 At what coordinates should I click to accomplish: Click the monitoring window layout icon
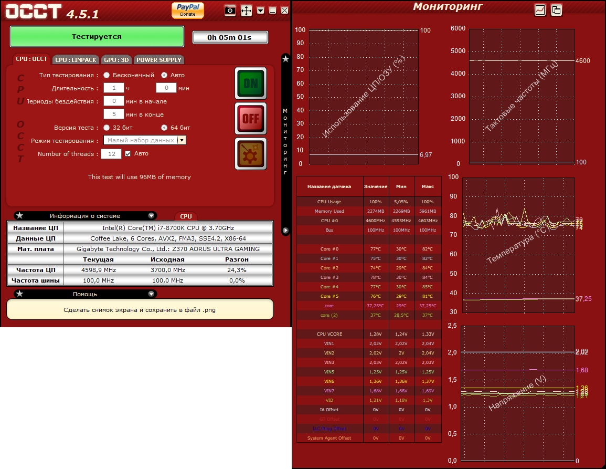coord(556,10)
